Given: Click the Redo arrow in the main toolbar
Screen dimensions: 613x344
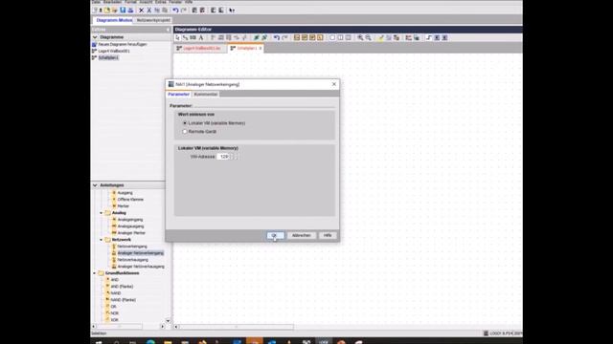Looking at the screenshot, I should point(183,11).
